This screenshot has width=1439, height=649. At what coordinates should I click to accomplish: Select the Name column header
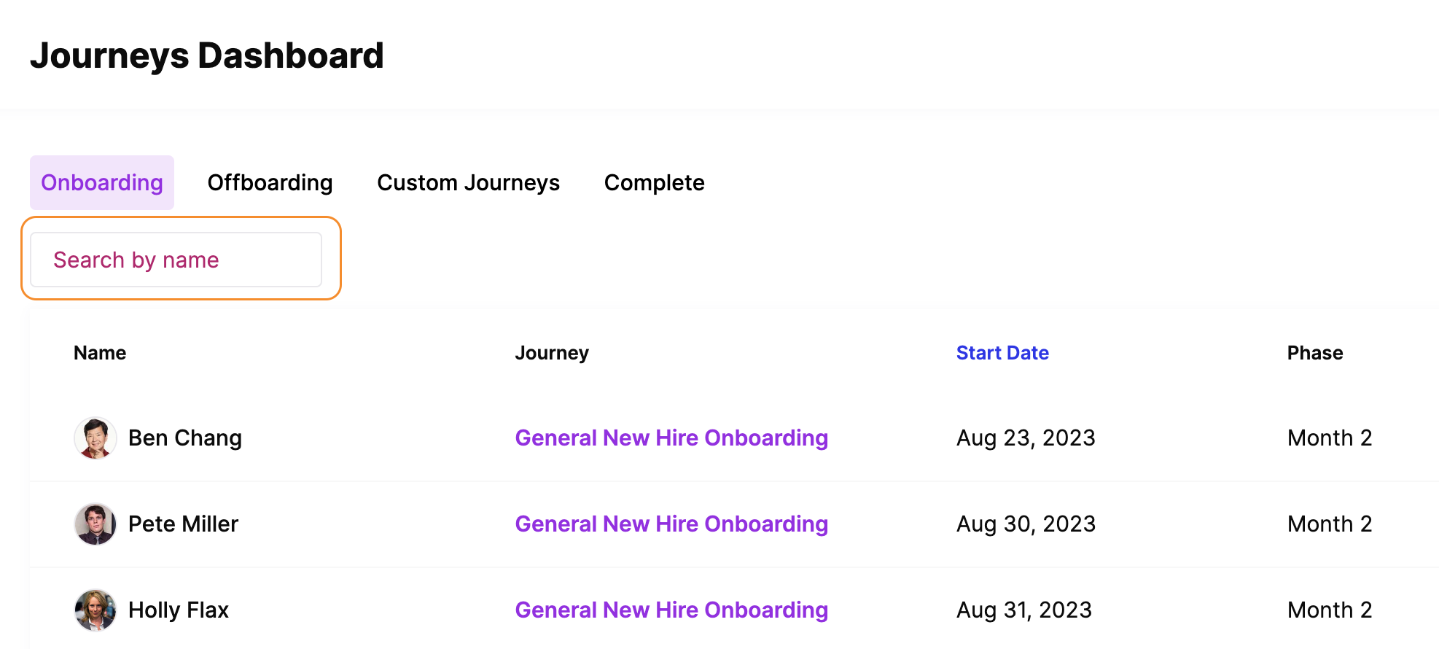coord(100,353)
